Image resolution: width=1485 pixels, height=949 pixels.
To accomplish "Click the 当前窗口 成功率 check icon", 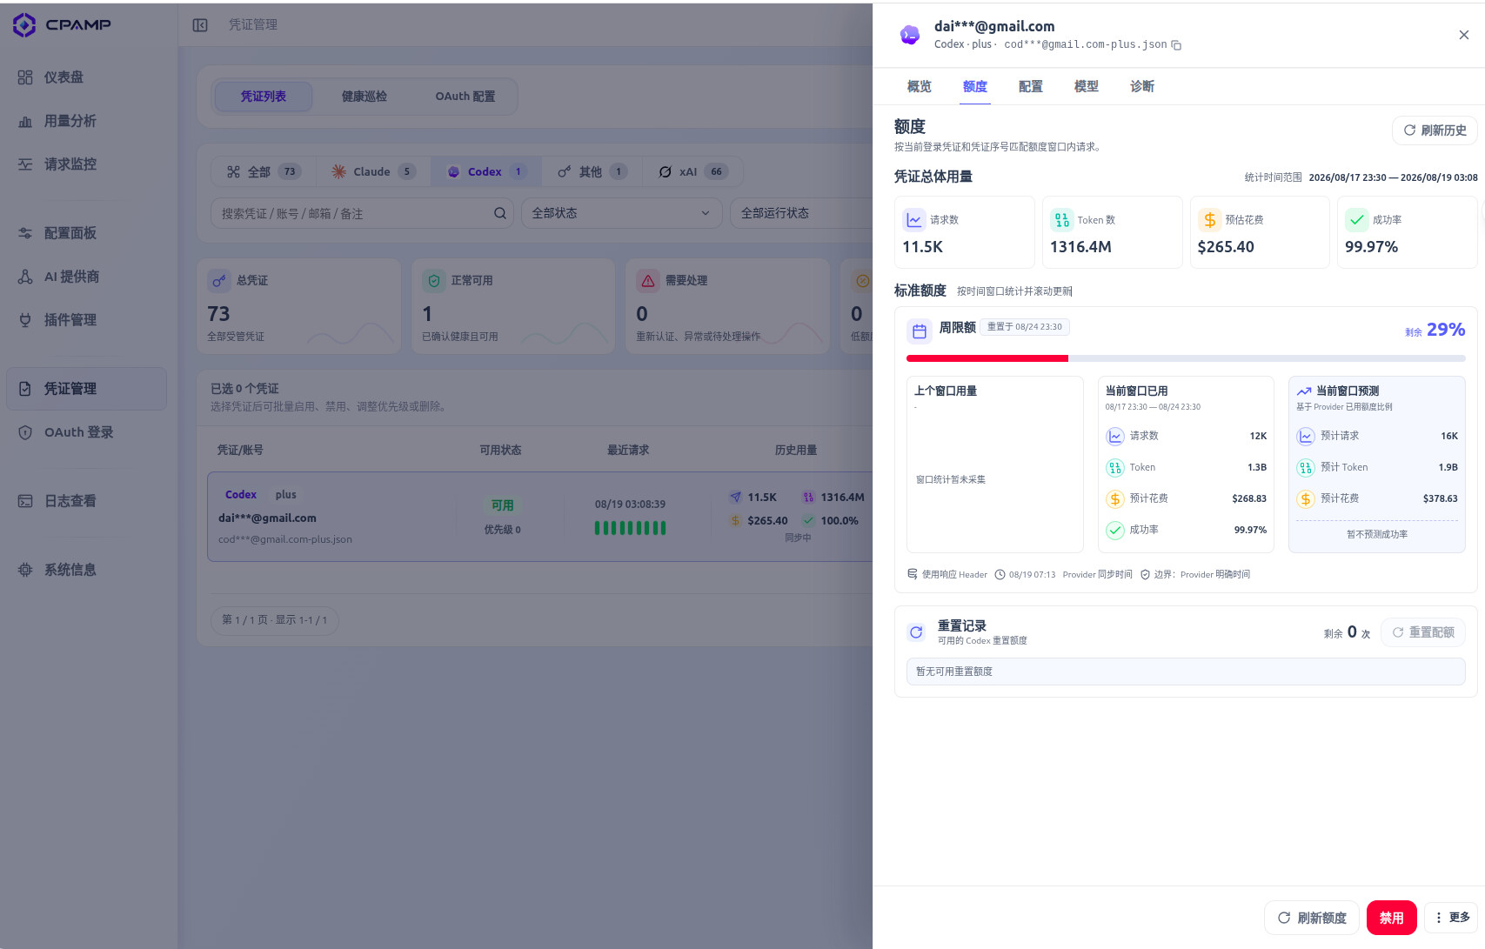I will [1115, 531].
